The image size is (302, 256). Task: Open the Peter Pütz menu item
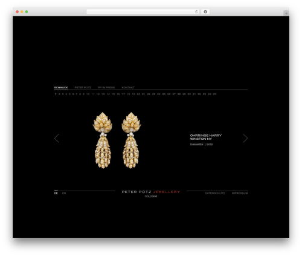tap(83, 87)
